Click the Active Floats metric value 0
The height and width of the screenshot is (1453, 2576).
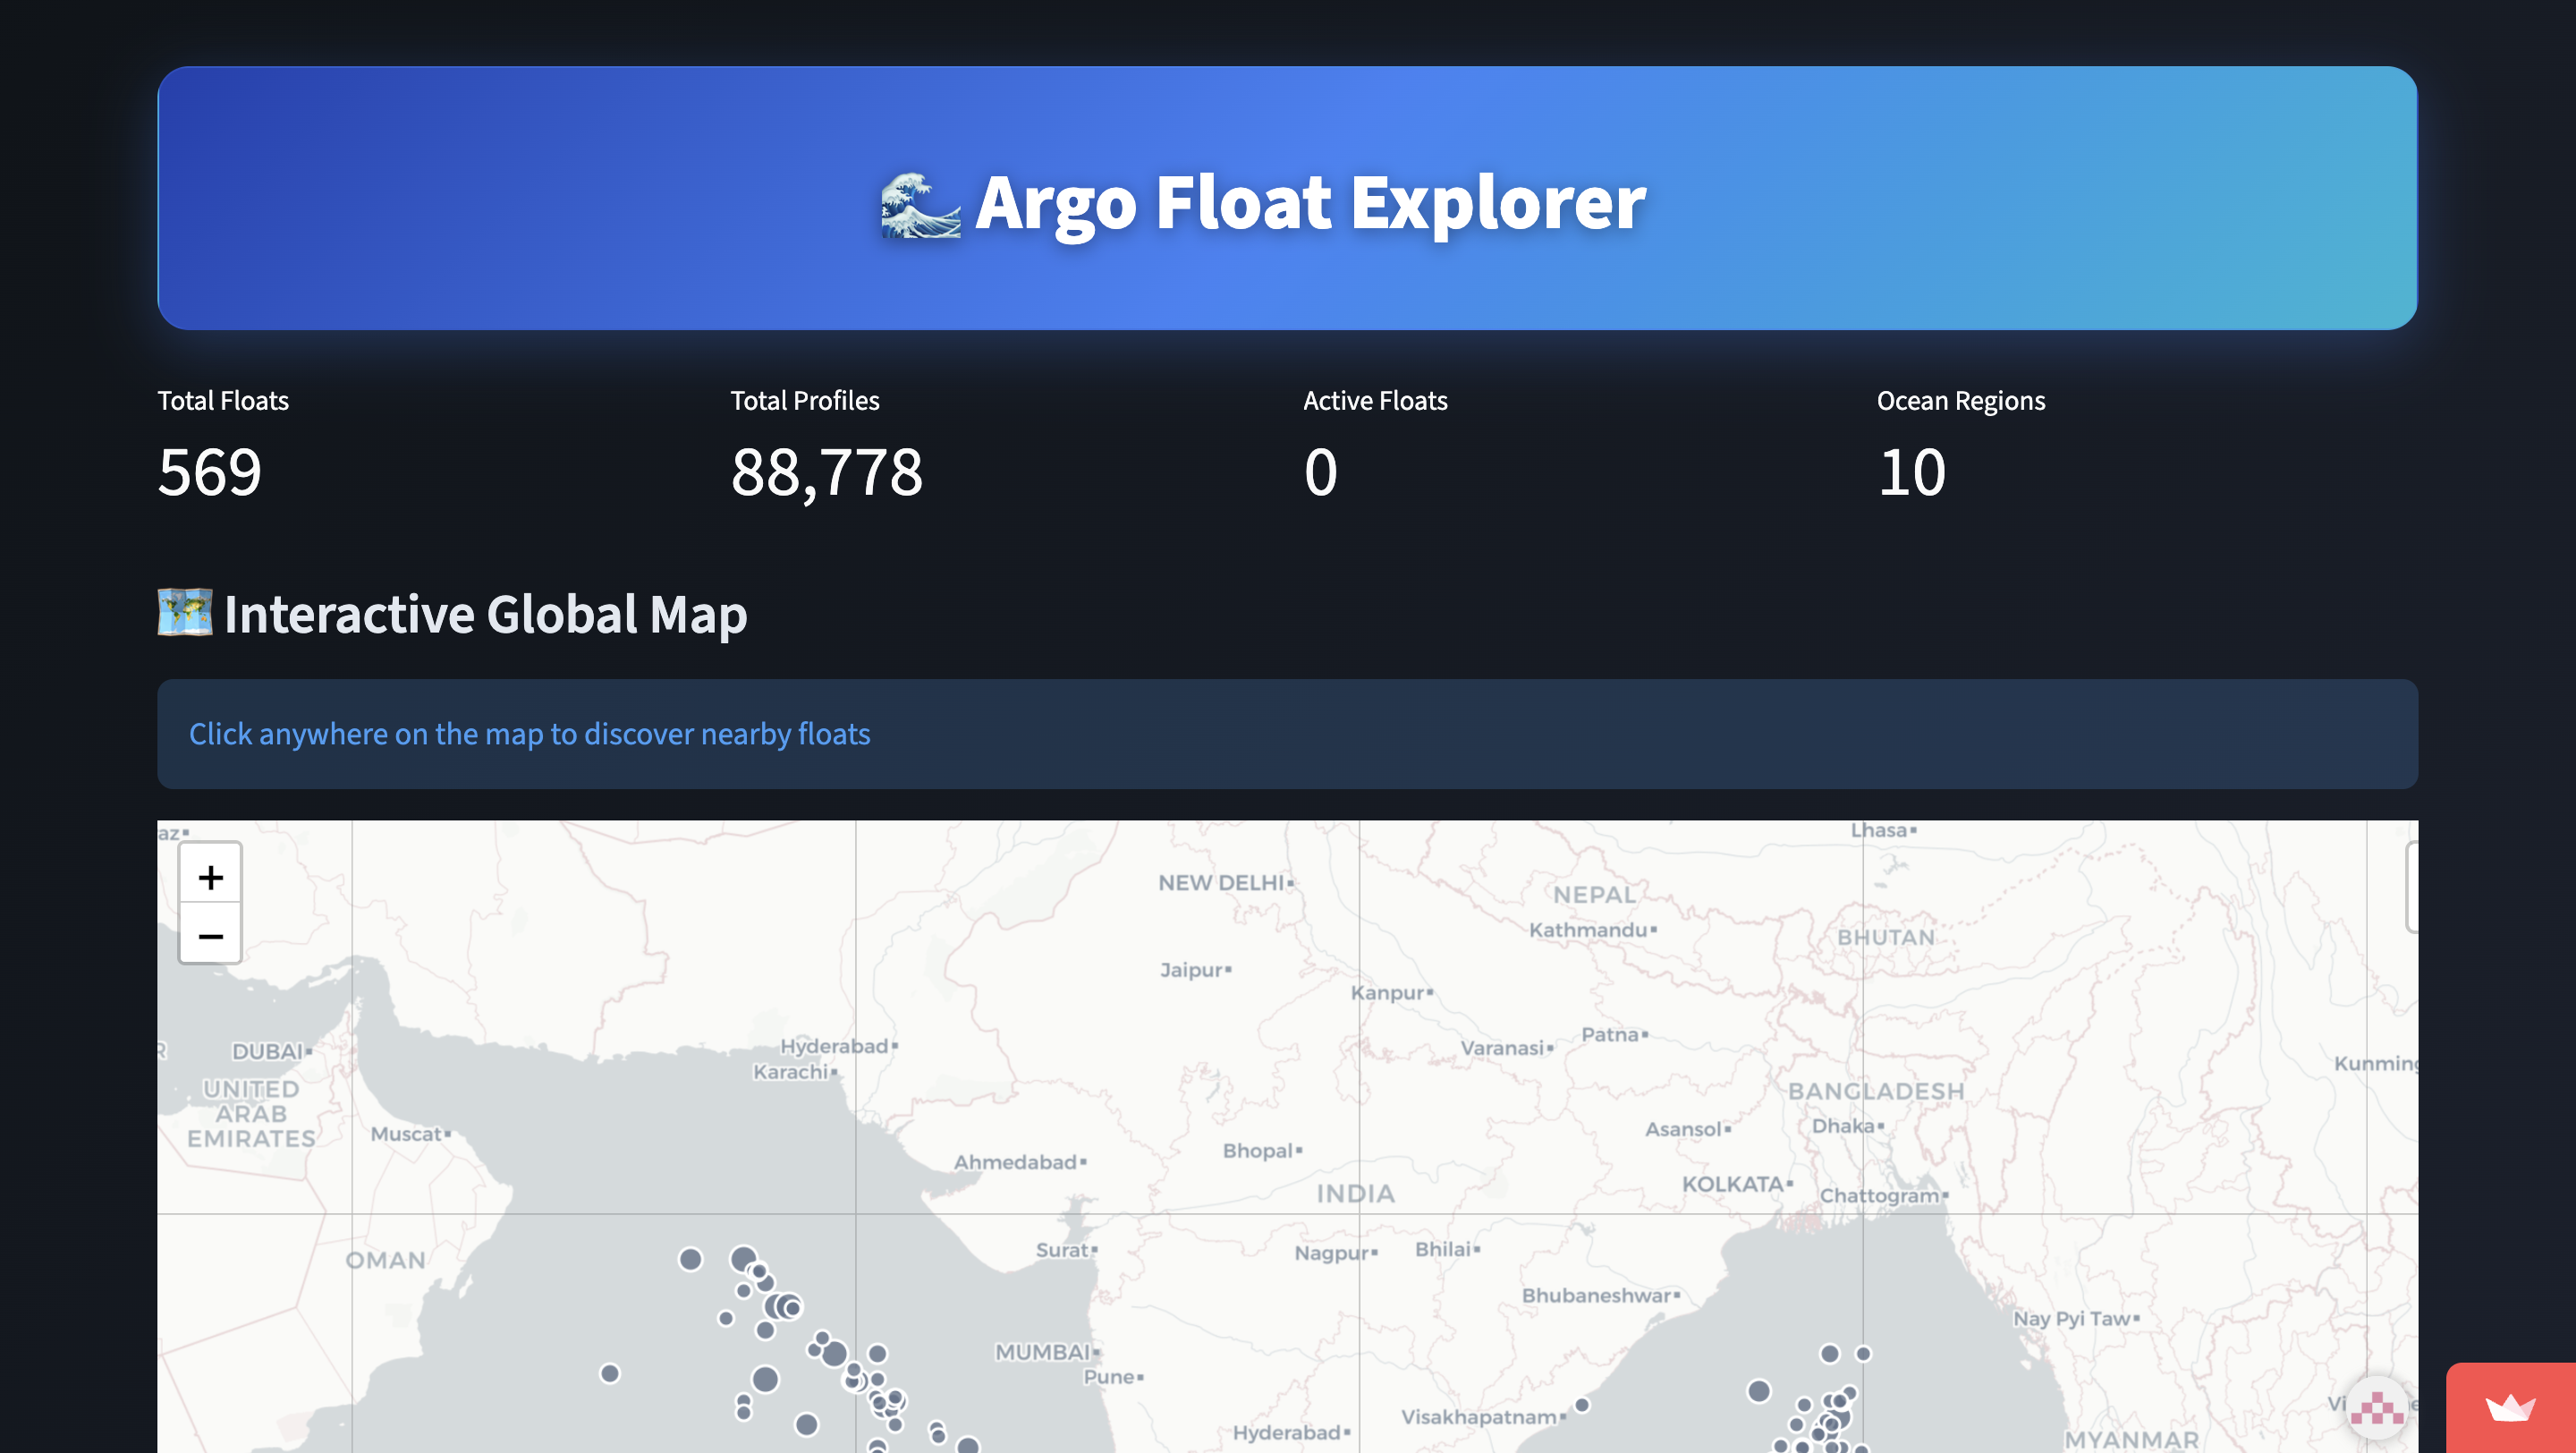[x=1320, y=472]
